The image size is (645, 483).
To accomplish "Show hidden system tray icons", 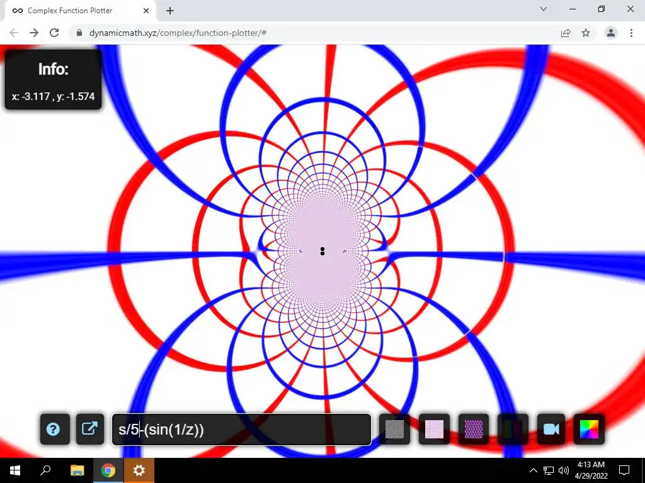I will tap(533, 470).
